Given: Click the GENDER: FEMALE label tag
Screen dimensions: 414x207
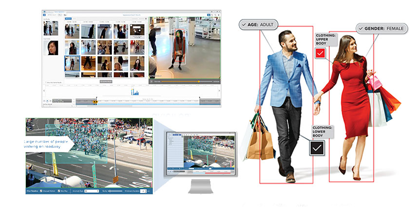Looking at the screenshot, I should 381,29.
